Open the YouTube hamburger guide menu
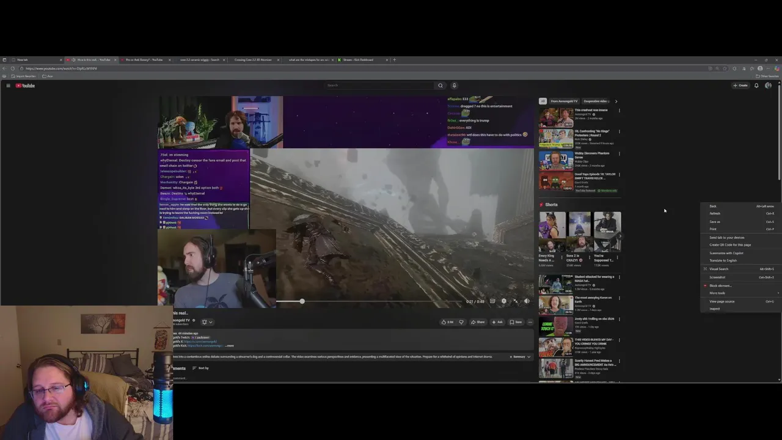The image size is (782, 440). pos(8,86)
